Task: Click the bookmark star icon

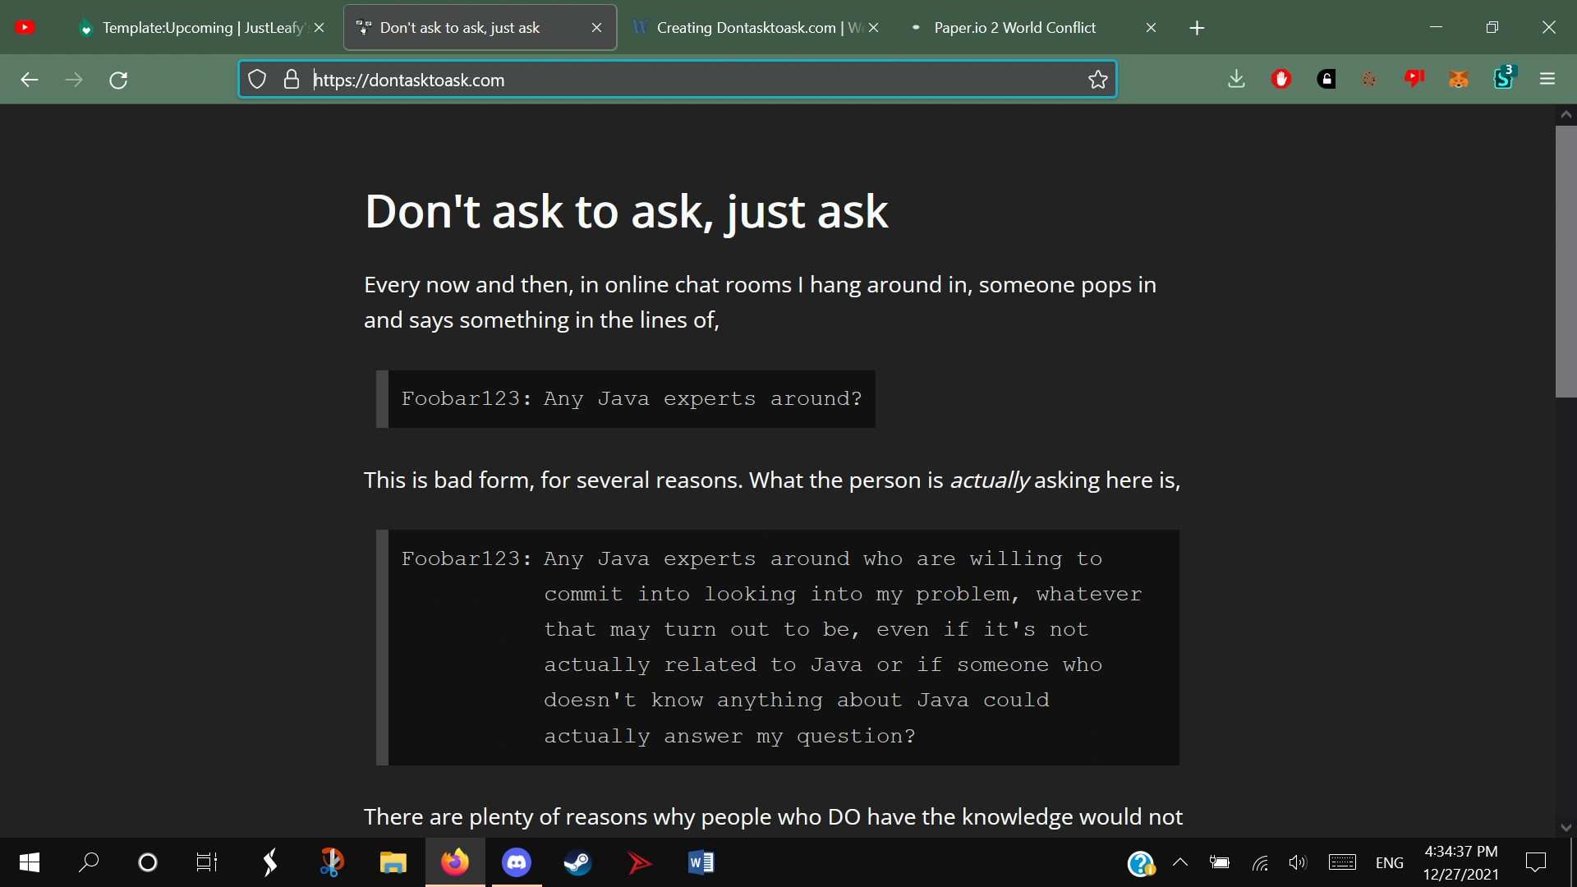Action: click(x=1098, y=80)
